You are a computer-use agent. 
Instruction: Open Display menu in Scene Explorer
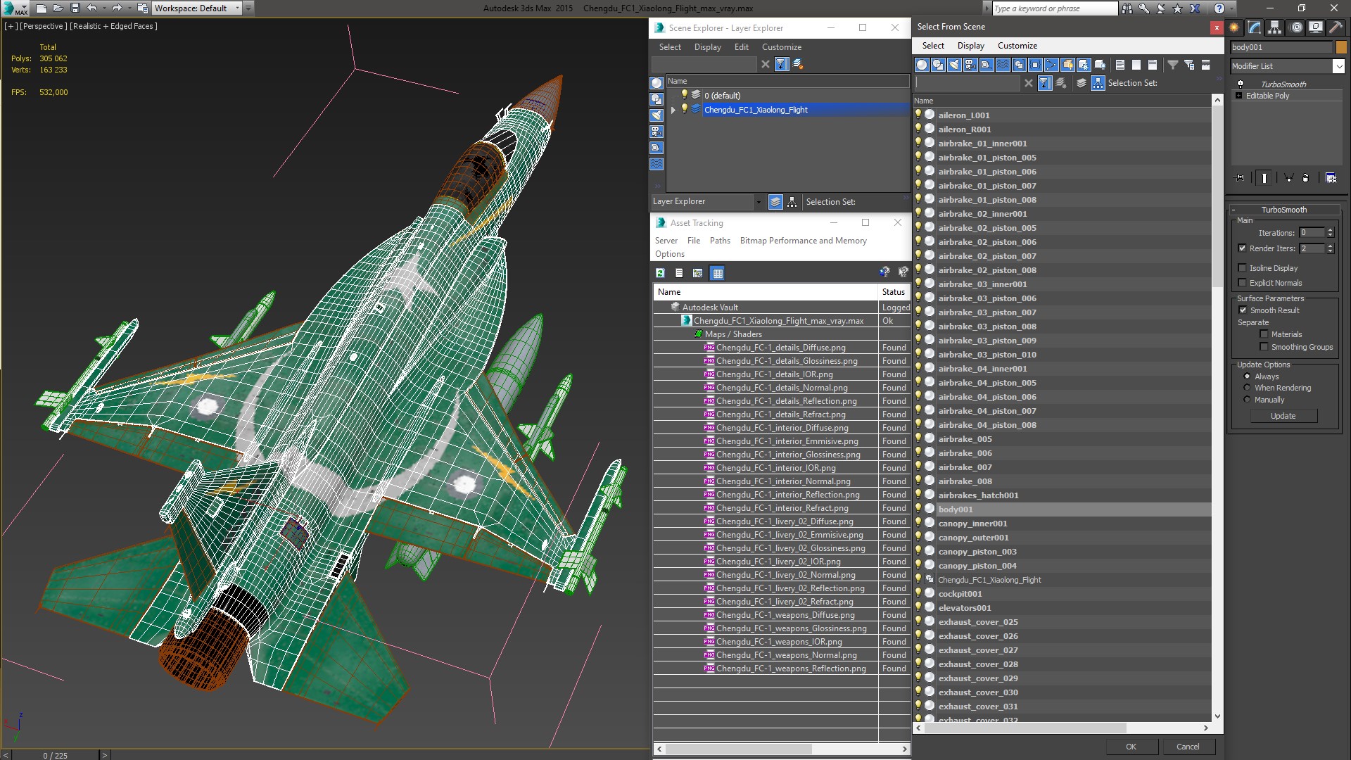point(707,47)
